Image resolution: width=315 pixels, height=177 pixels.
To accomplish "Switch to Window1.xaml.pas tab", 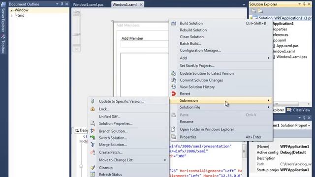I will tap(88, 4).
